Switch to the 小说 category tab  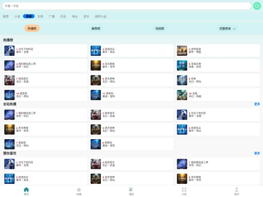coord(17,17)
